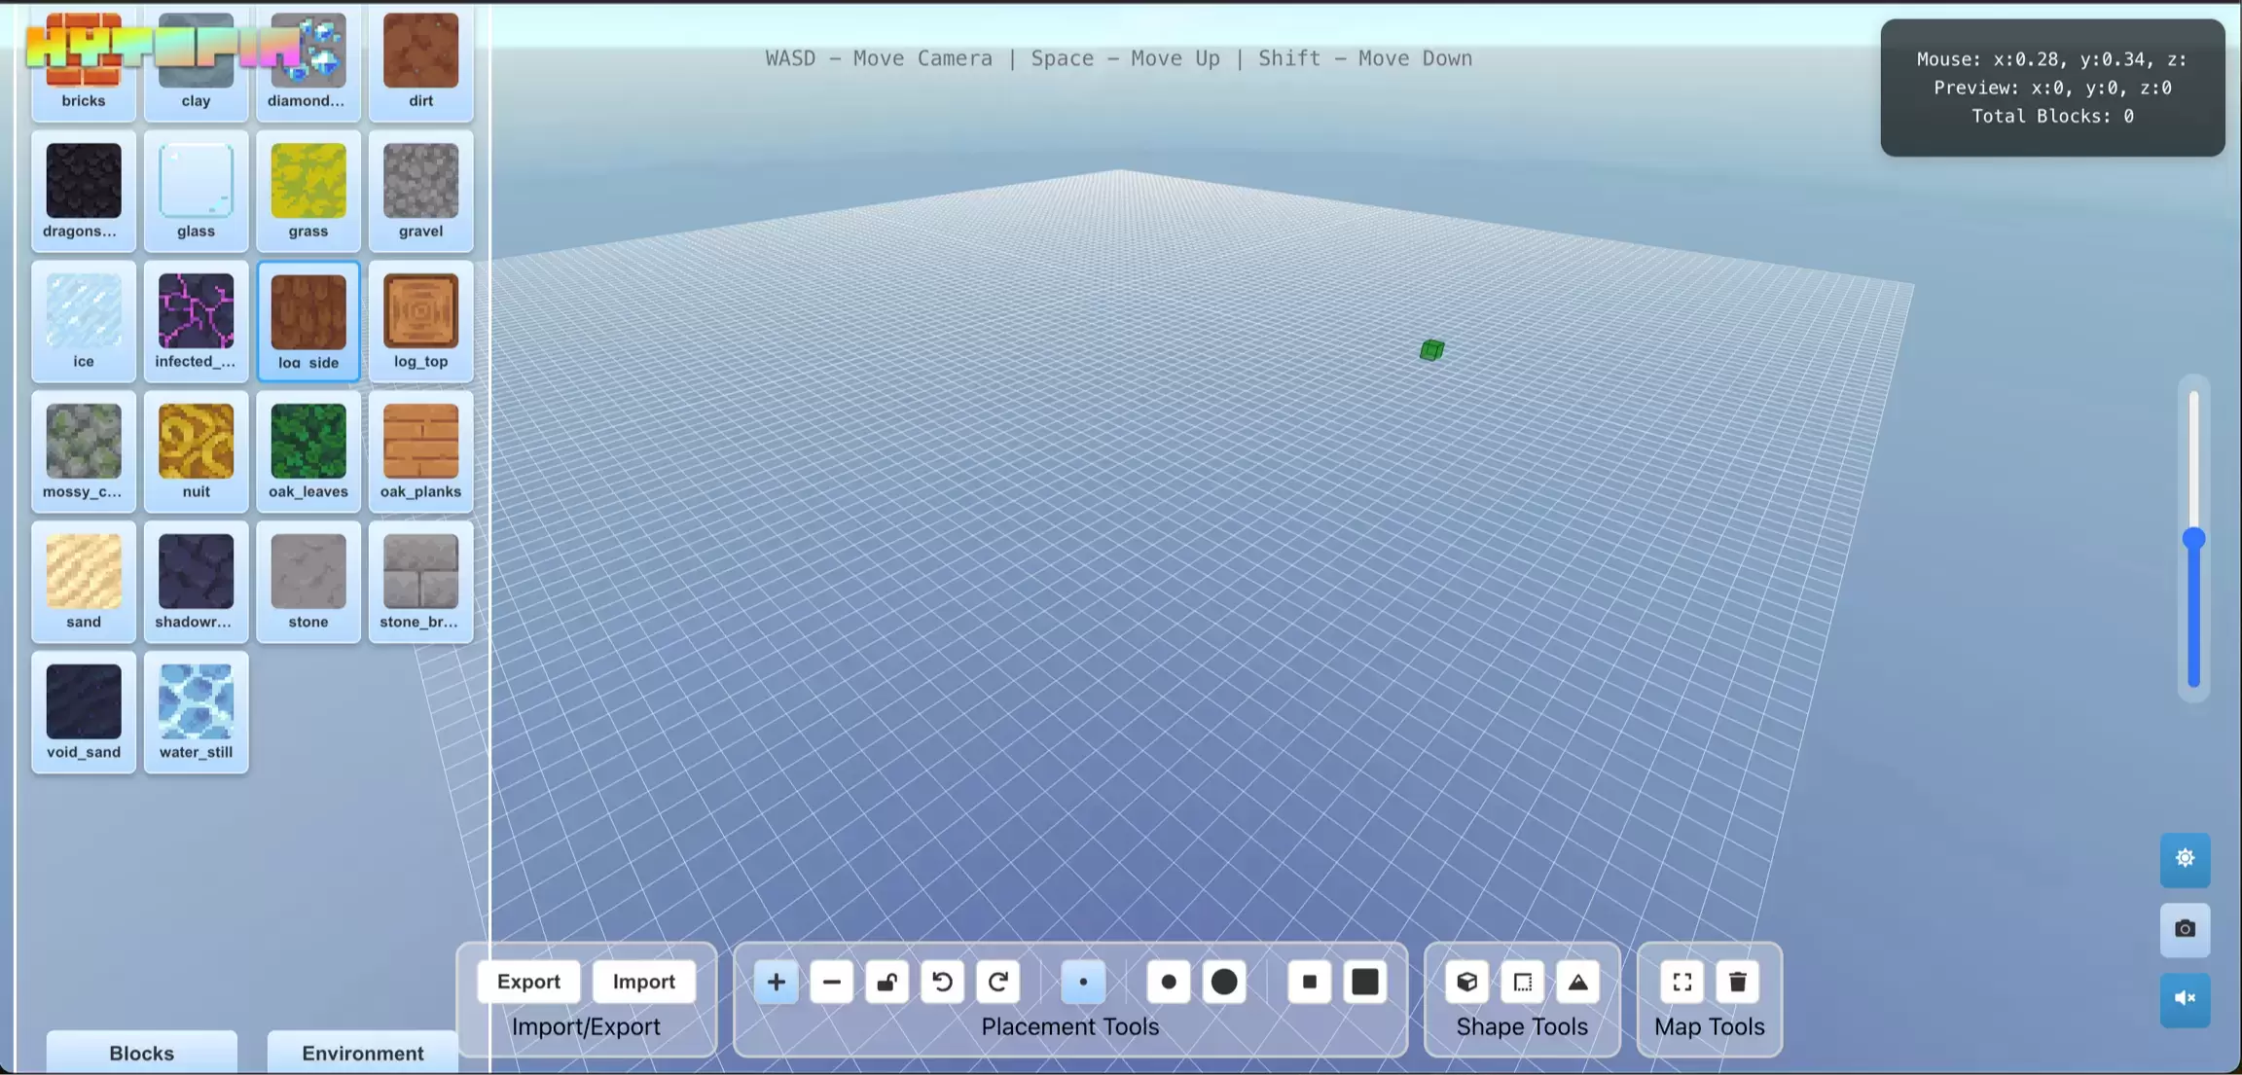Click the redo arrow icon
This screenshot has height=1075, width=2242.
[x=997, y=983]
